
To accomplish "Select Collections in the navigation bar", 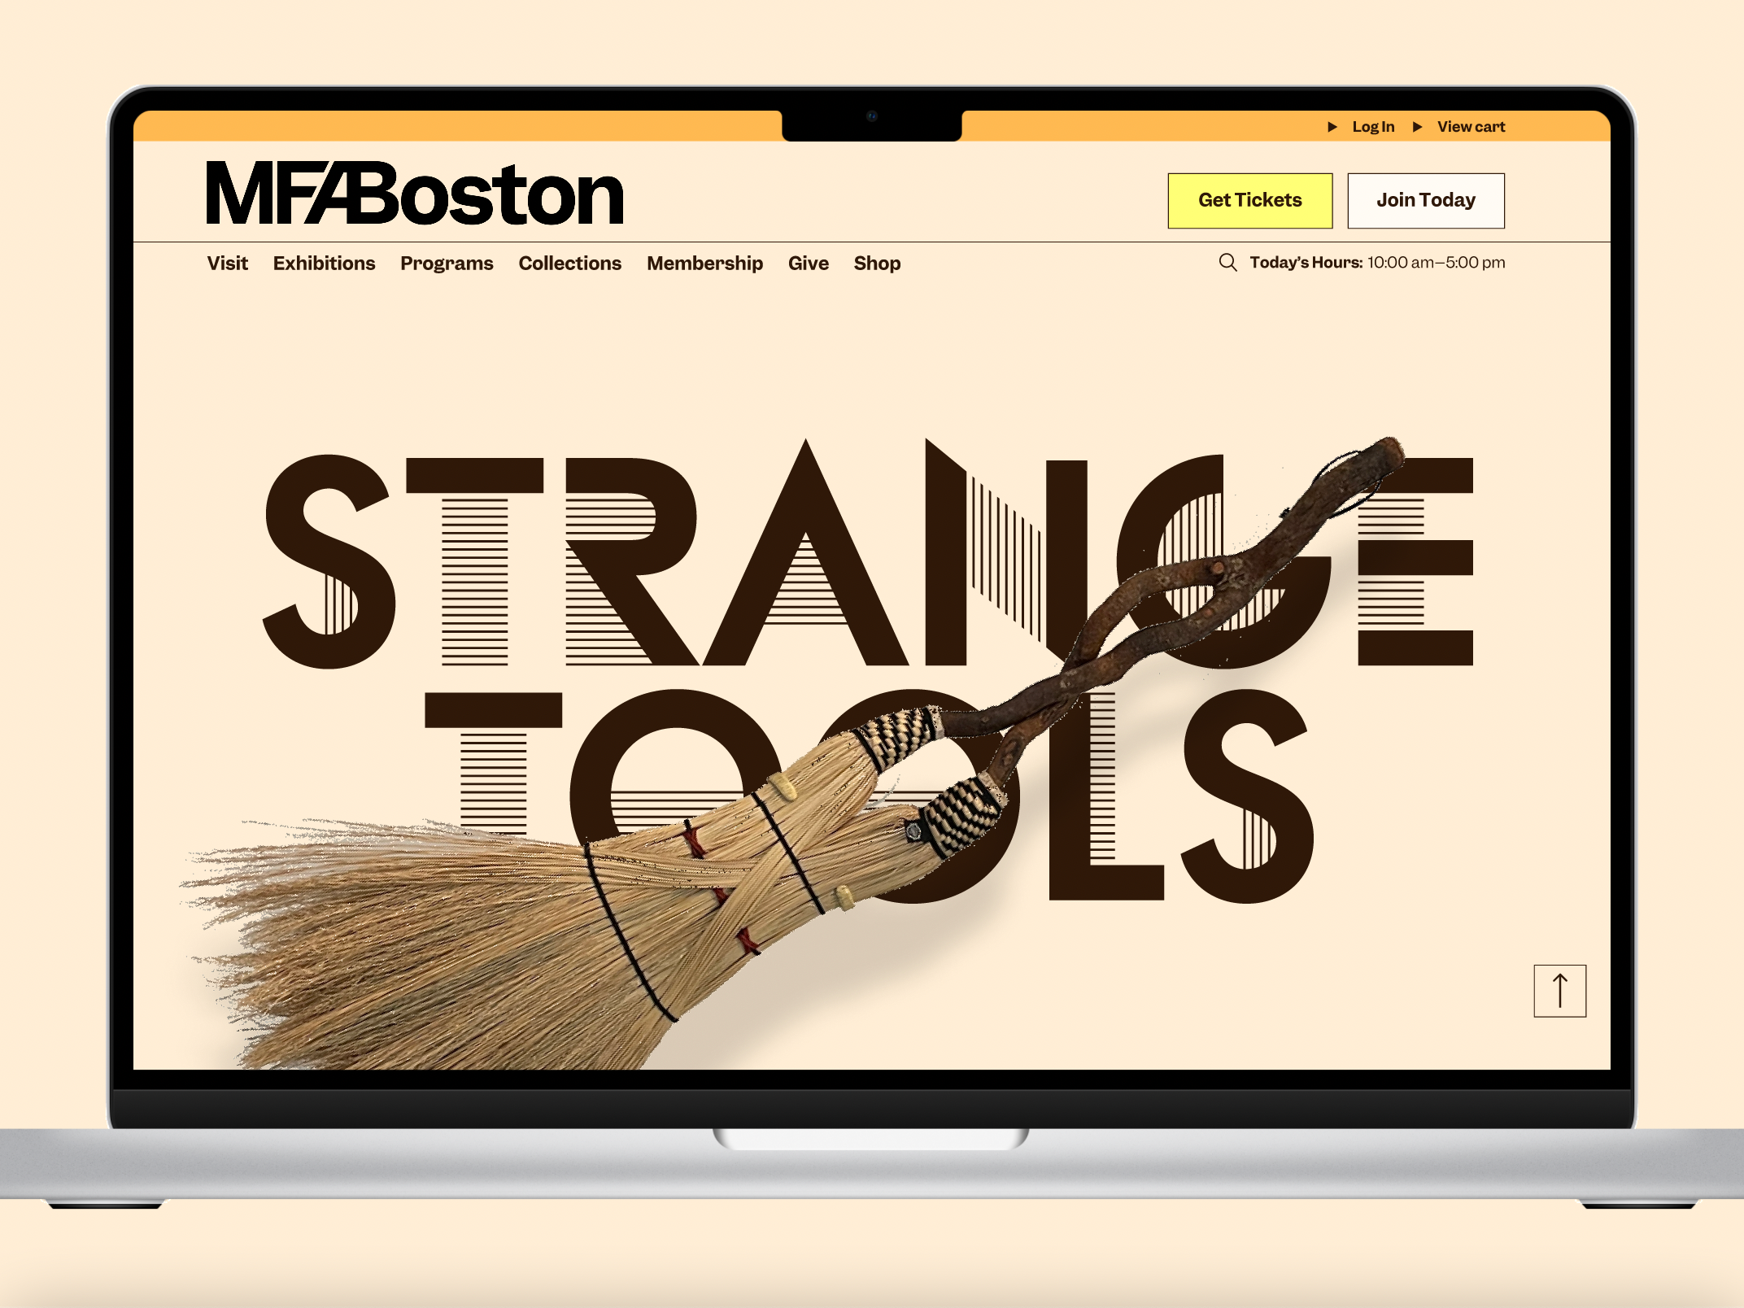I will coord(569,264).
